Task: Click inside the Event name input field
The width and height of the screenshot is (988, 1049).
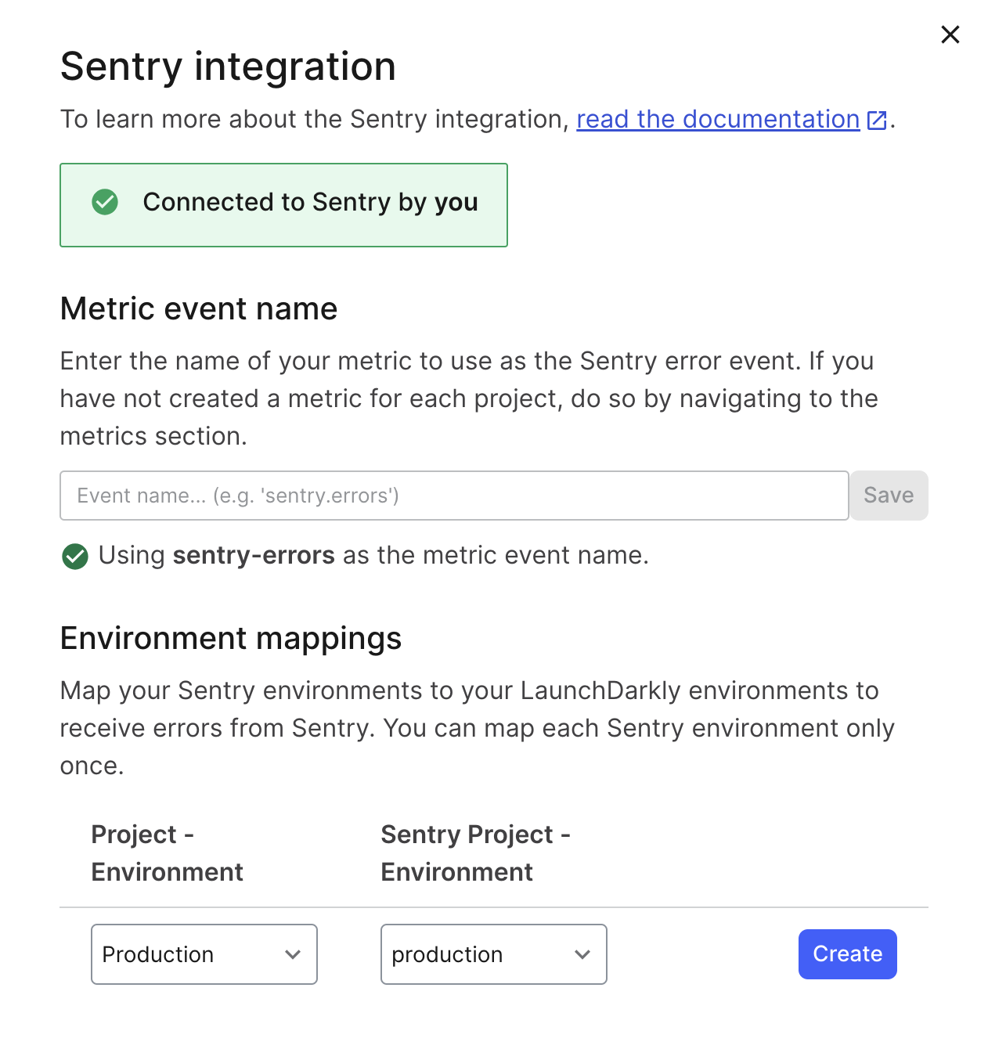Action: [454, 495]
